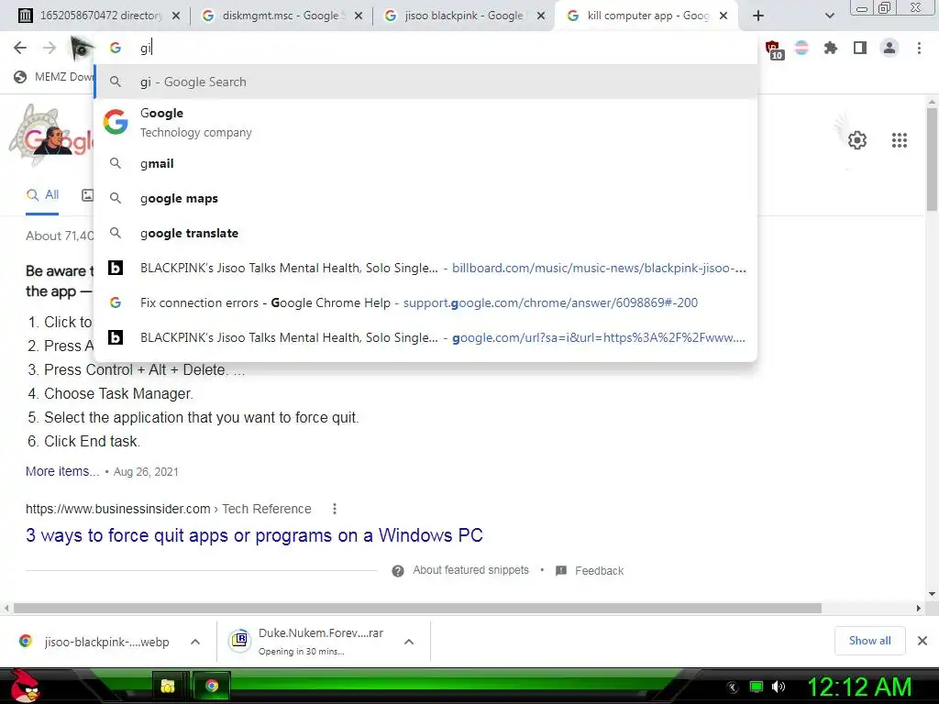Toggle the Chrome side panel icon
The image size is (939, 704).
click(x=860, y=48)
